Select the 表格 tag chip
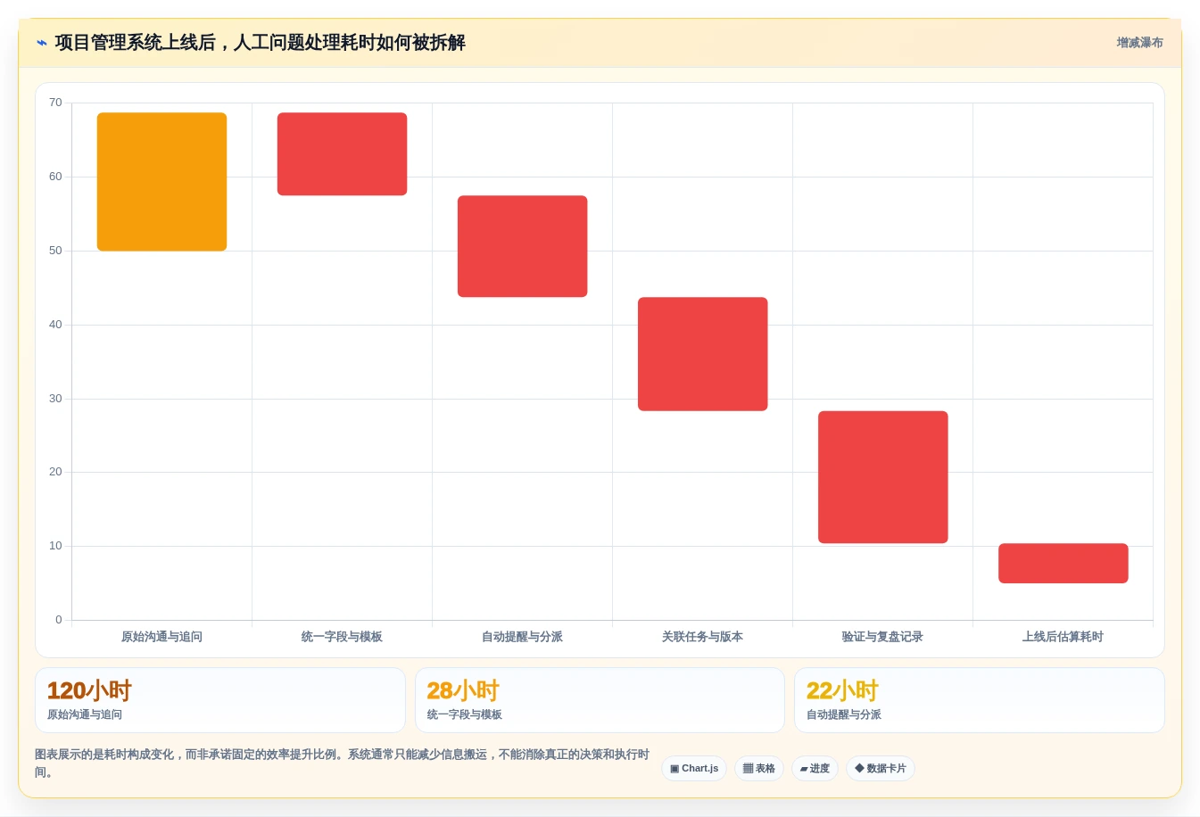 759,769
